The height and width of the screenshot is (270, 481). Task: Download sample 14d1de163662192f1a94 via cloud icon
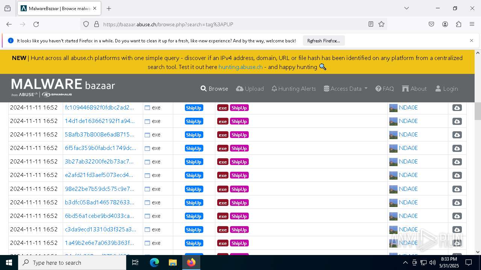457,121
